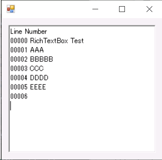Screen dimensions: 162x160
Task: Click the line number 00002
Action: click(19, 59)
